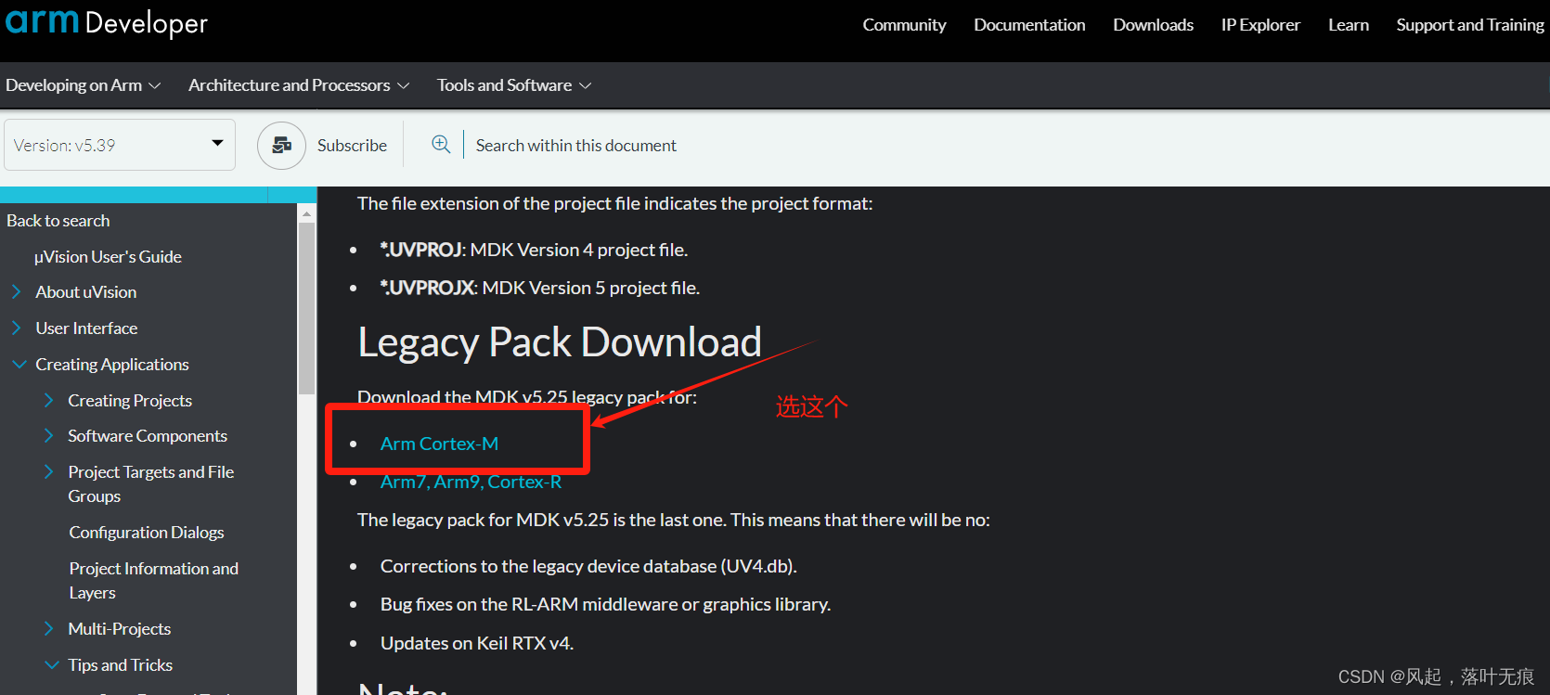Open µVision User's Guide entry
Image resolution: width=1550 pixels, height=695 pixels.
click(x=108, y=257)
